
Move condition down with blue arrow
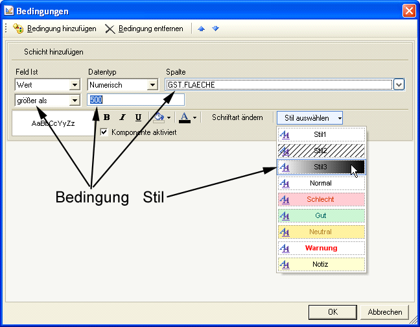(x=215, y=29)
